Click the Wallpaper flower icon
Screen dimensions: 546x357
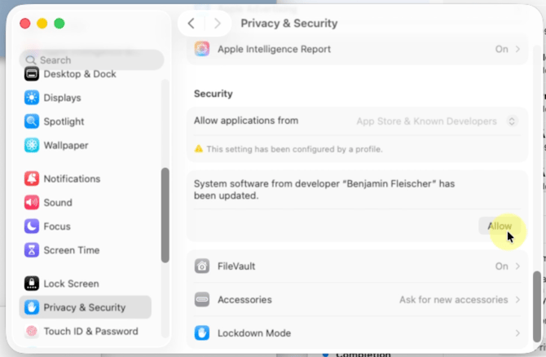[32, 145]
